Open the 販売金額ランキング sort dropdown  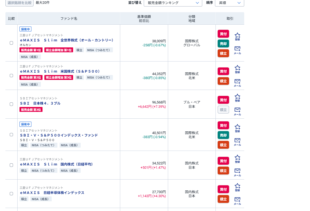click(173, 3)
